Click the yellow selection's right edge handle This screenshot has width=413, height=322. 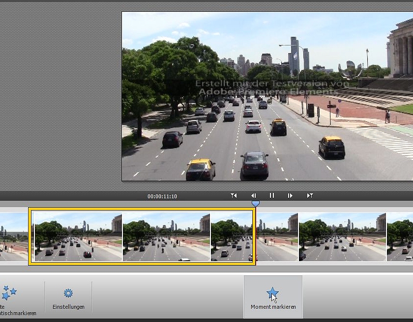tap(254, 237)
